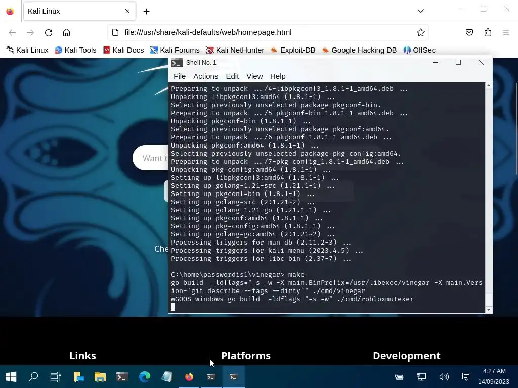Image resolution: width=518 pixels, height=388 pixels.
Task: Click the 'make' command text in terminal
Action: (296, 274)
